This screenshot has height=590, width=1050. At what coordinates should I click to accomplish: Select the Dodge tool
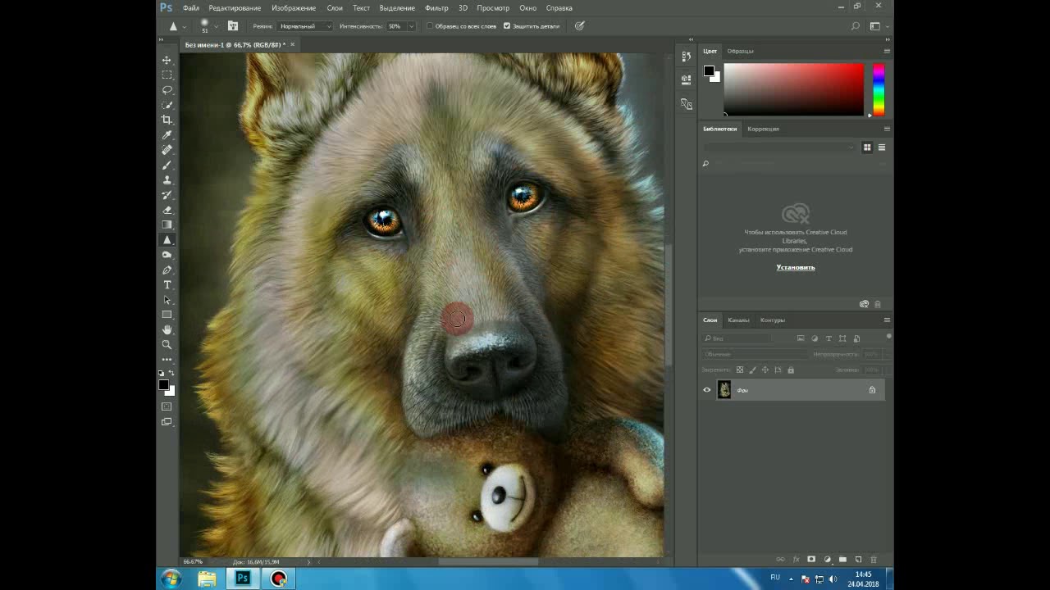tap(167, 255)
